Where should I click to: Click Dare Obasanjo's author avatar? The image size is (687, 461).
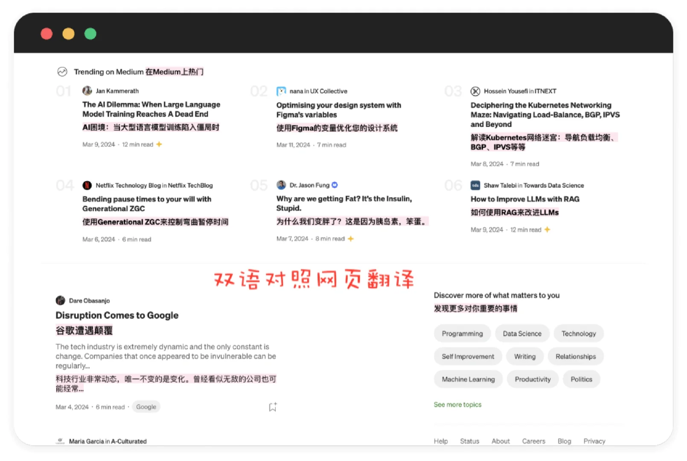pos(60,301)
